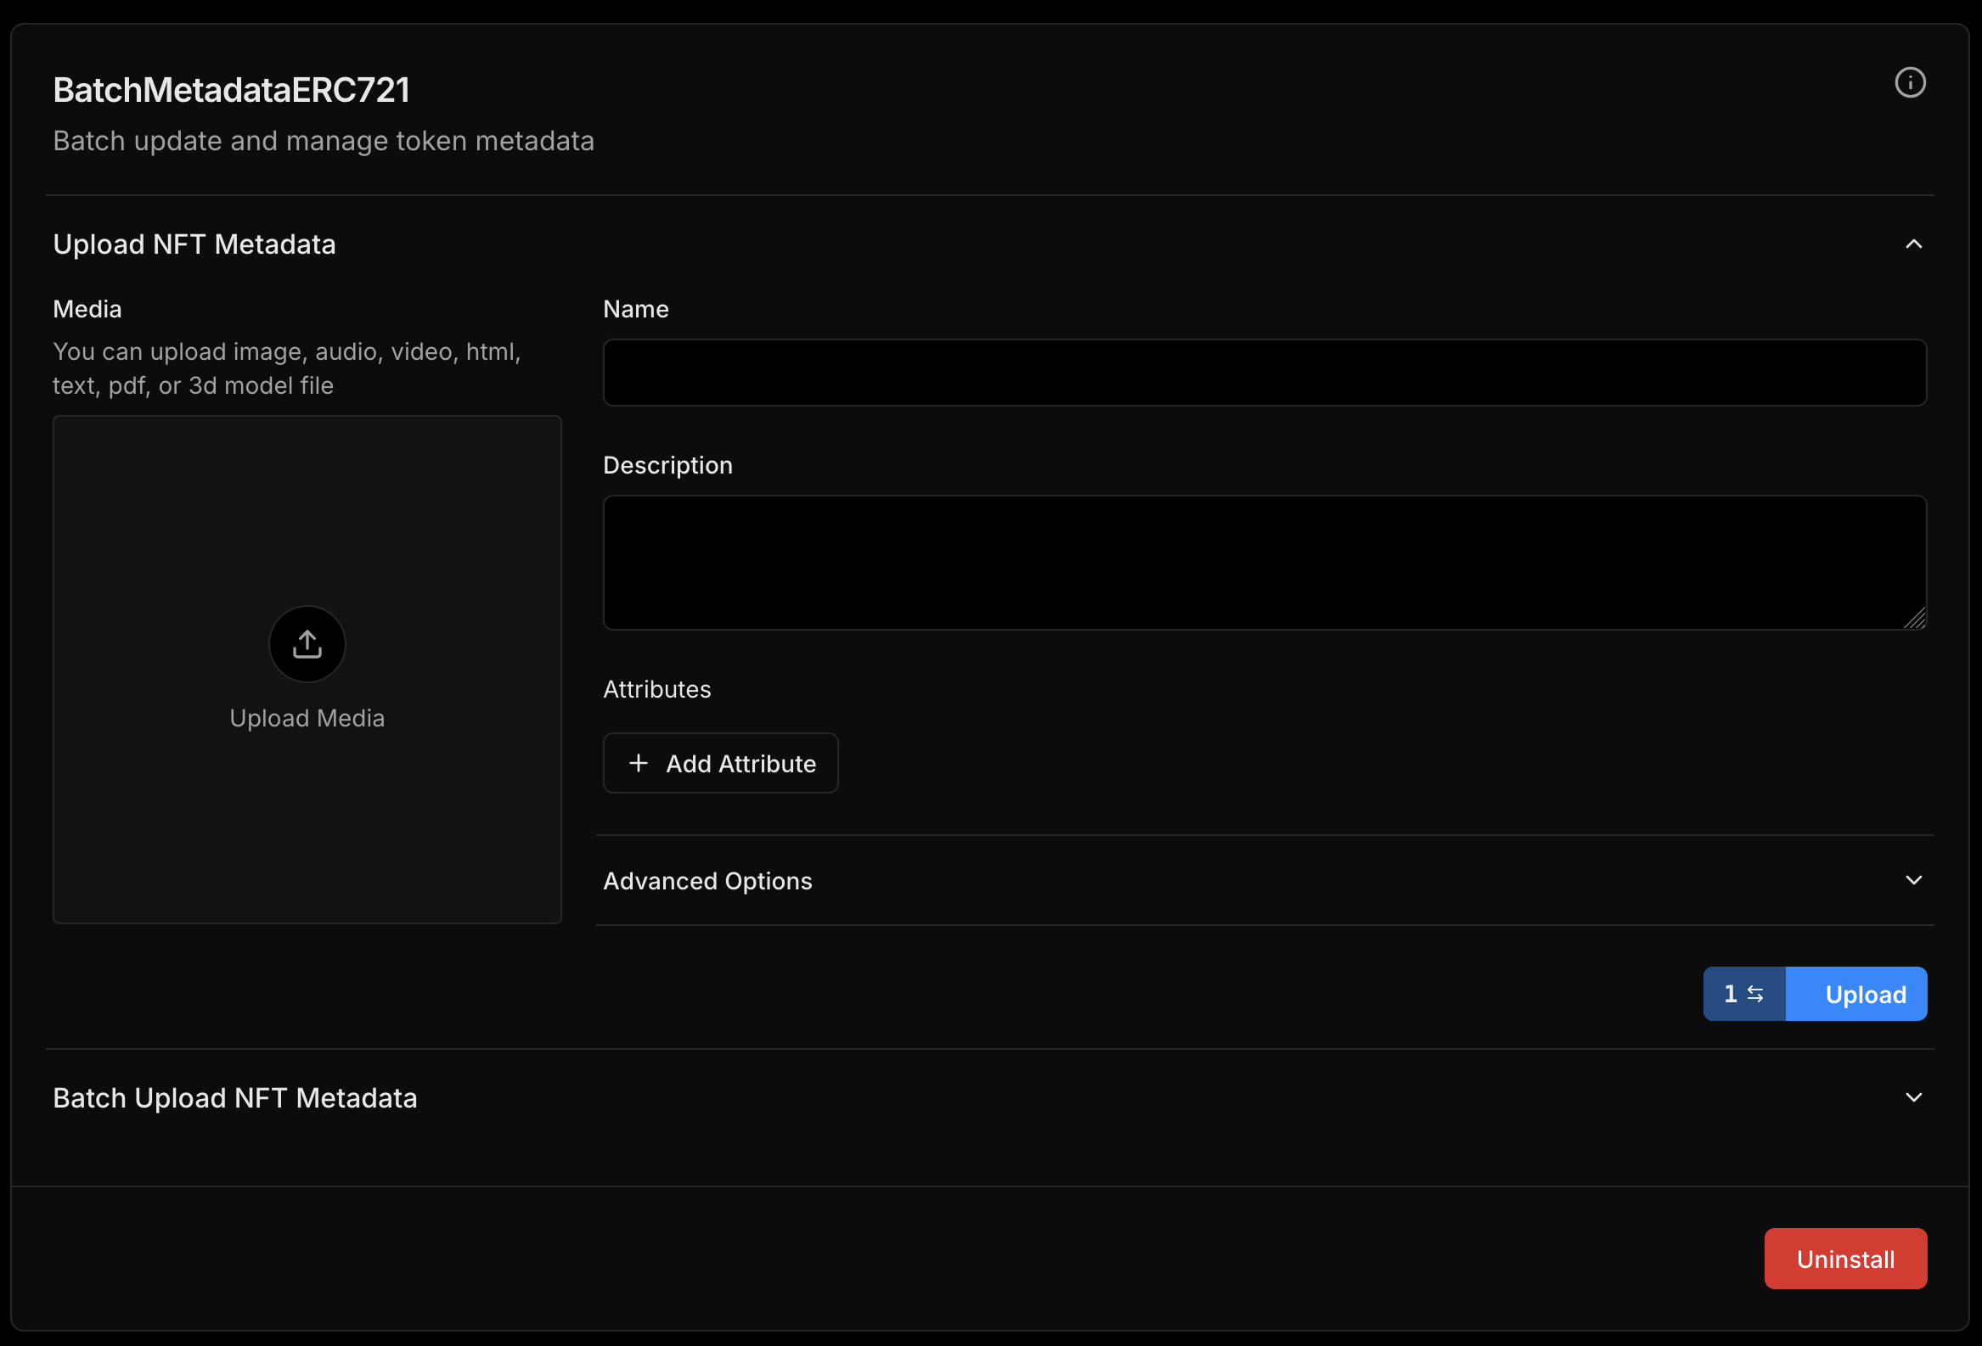This screenshot has height=1346, width=1982.
Task: Click the Upload Media label text
Action: pos(307,719)
